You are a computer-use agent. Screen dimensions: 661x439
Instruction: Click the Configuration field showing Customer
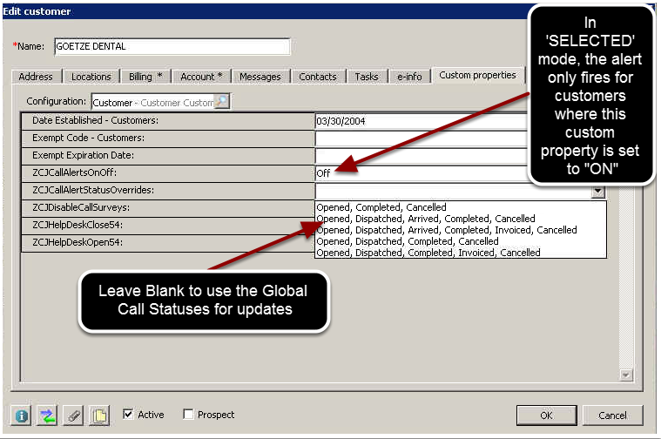pyautogui.click(x=153, y=103)
